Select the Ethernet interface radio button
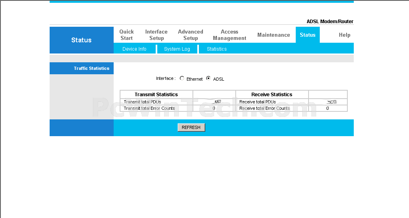This screenshot has height=218, width=409. [x=182, y=78]
